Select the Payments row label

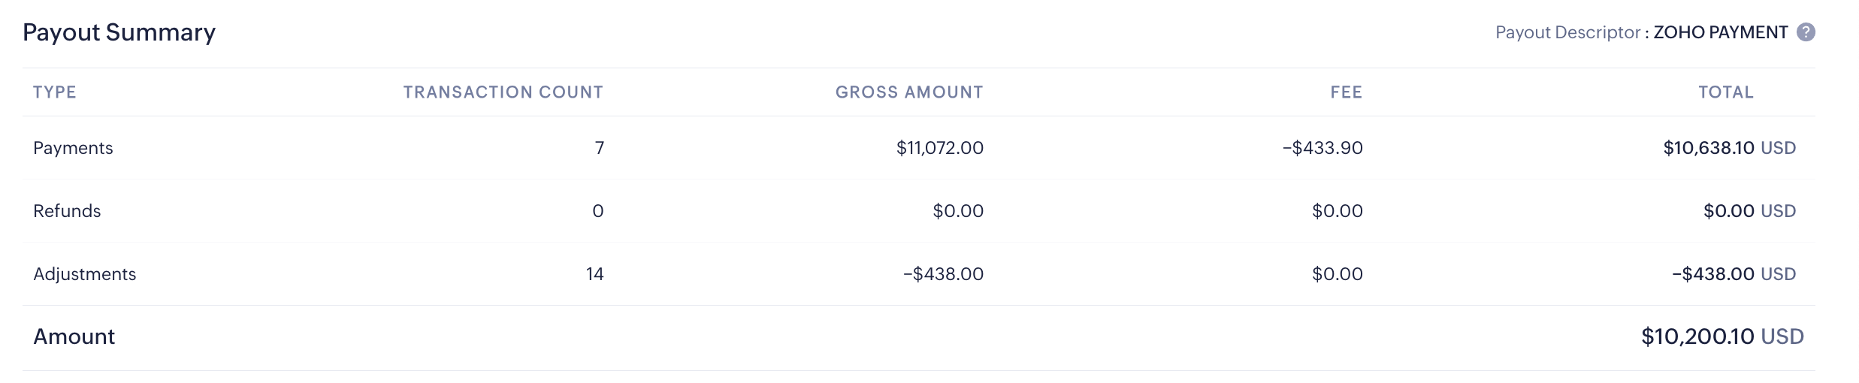click(x=73, y=148)
